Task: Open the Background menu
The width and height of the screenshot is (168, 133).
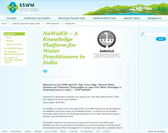Action: [x=154, y=18]
